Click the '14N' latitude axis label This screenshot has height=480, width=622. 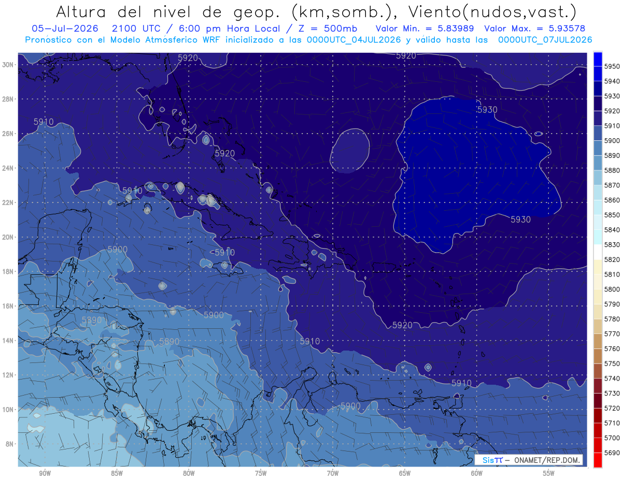(8, 340)
